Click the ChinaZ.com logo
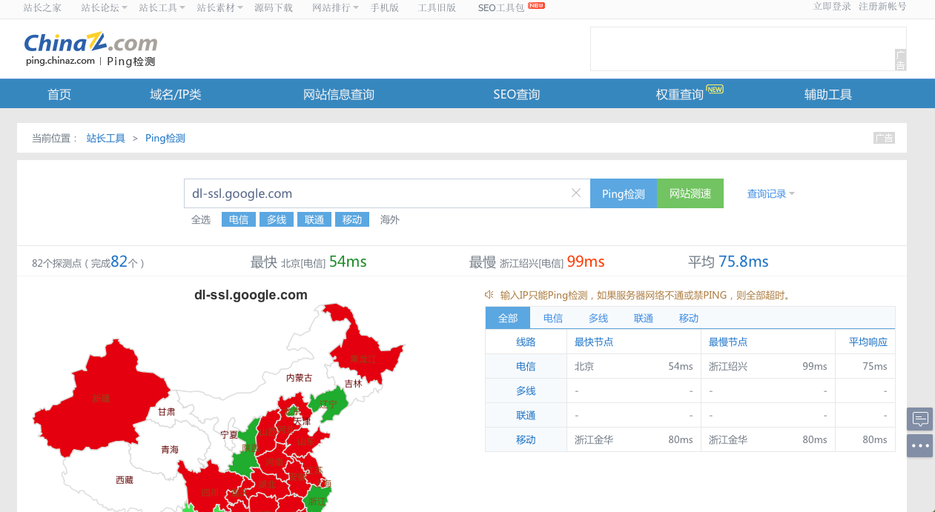Screen dimensions: 935x512 tap(90, 43)
